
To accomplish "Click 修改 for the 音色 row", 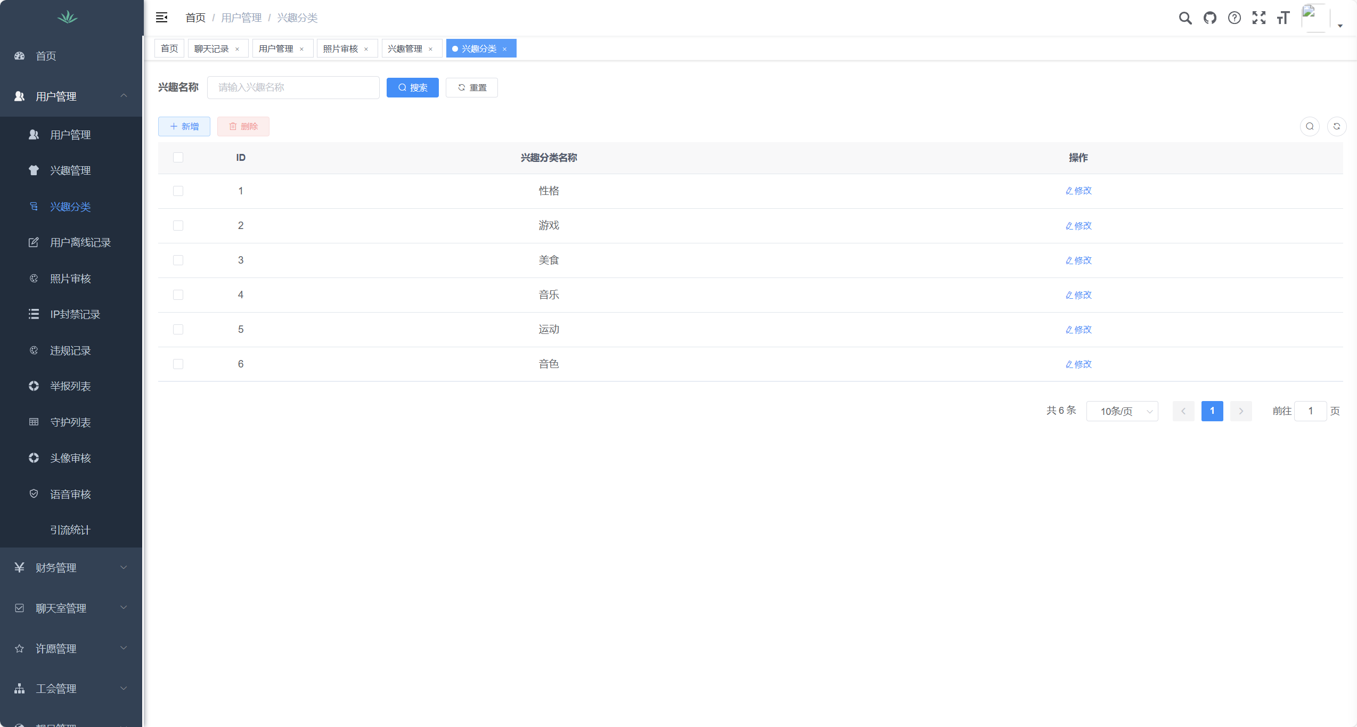I will click(1078, 364).
